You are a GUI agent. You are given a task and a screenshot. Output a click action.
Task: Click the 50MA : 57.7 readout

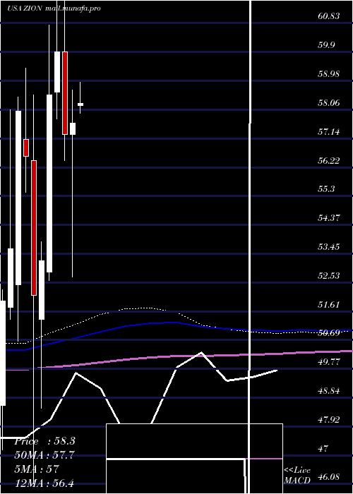[x=44, y=455]
